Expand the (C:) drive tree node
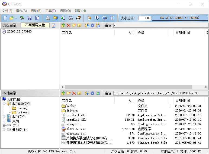Screen dimensions: 209x154 pos(4,125)
